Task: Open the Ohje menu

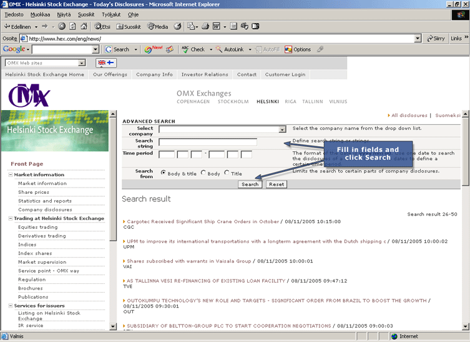Action: tap(133, 14)
